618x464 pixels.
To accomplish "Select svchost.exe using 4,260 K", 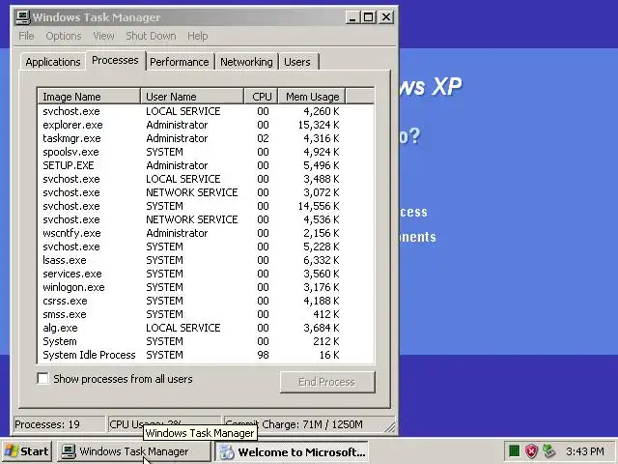I will click(206, 111).
